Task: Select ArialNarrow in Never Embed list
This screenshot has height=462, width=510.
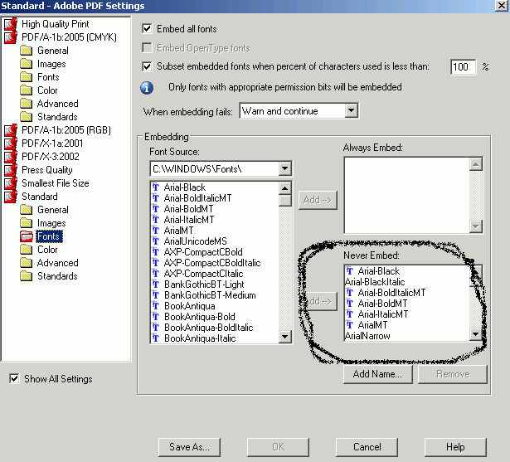Action: point(367,336)
